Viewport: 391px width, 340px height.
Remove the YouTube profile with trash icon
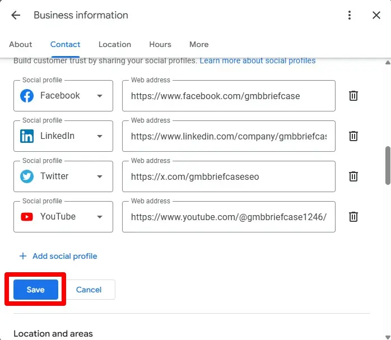click(353, 217)
